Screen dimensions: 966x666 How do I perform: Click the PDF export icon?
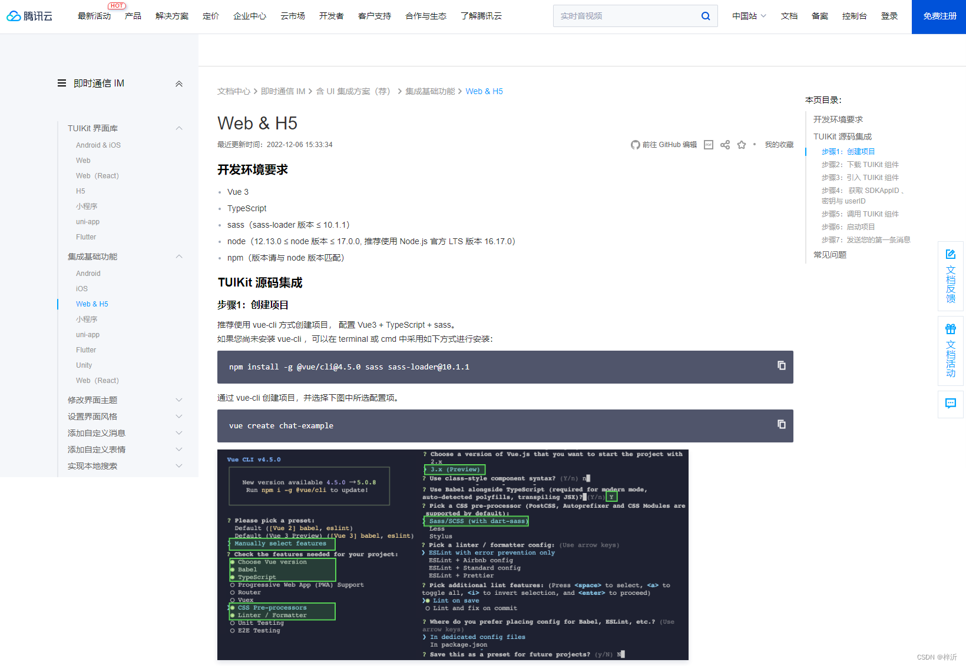[709, 145]
